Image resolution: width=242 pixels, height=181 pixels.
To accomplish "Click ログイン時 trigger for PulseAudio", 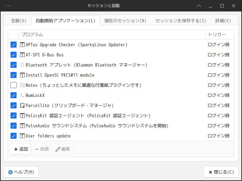I will tap(219, 126).
